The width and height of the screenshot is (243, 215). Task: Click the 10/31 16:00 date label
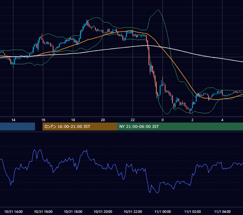43,211
